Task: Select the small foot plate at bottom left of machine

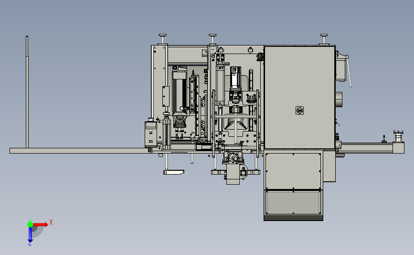Action: coord(173,172)
